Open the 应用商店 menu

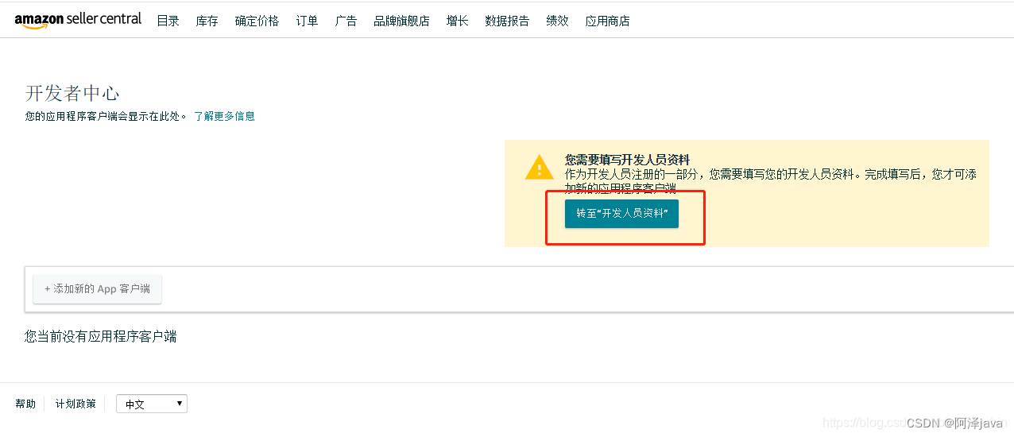[x=607, y=21]
